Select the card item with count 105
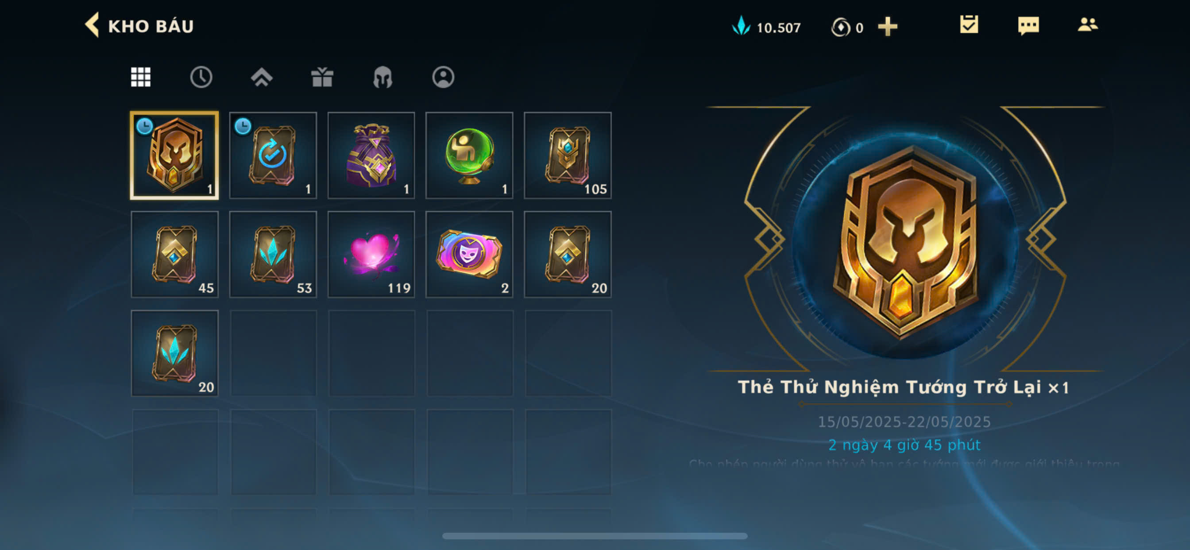The width and height of the screenshot is (1190, 550). (x=568, y=155)
